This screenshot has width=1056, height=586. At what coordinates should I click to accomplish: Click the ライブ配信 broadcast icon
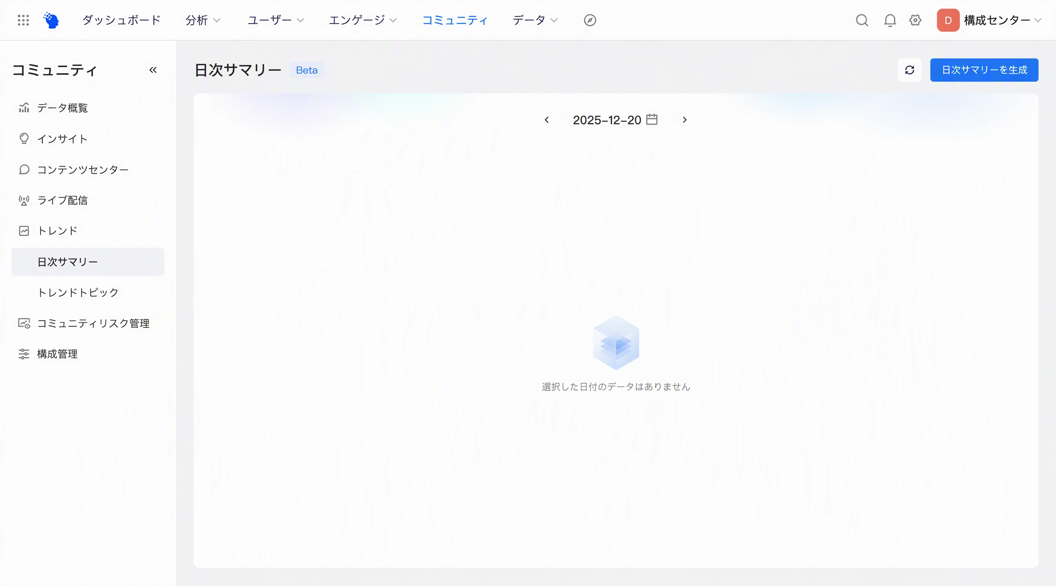point(24,200)
